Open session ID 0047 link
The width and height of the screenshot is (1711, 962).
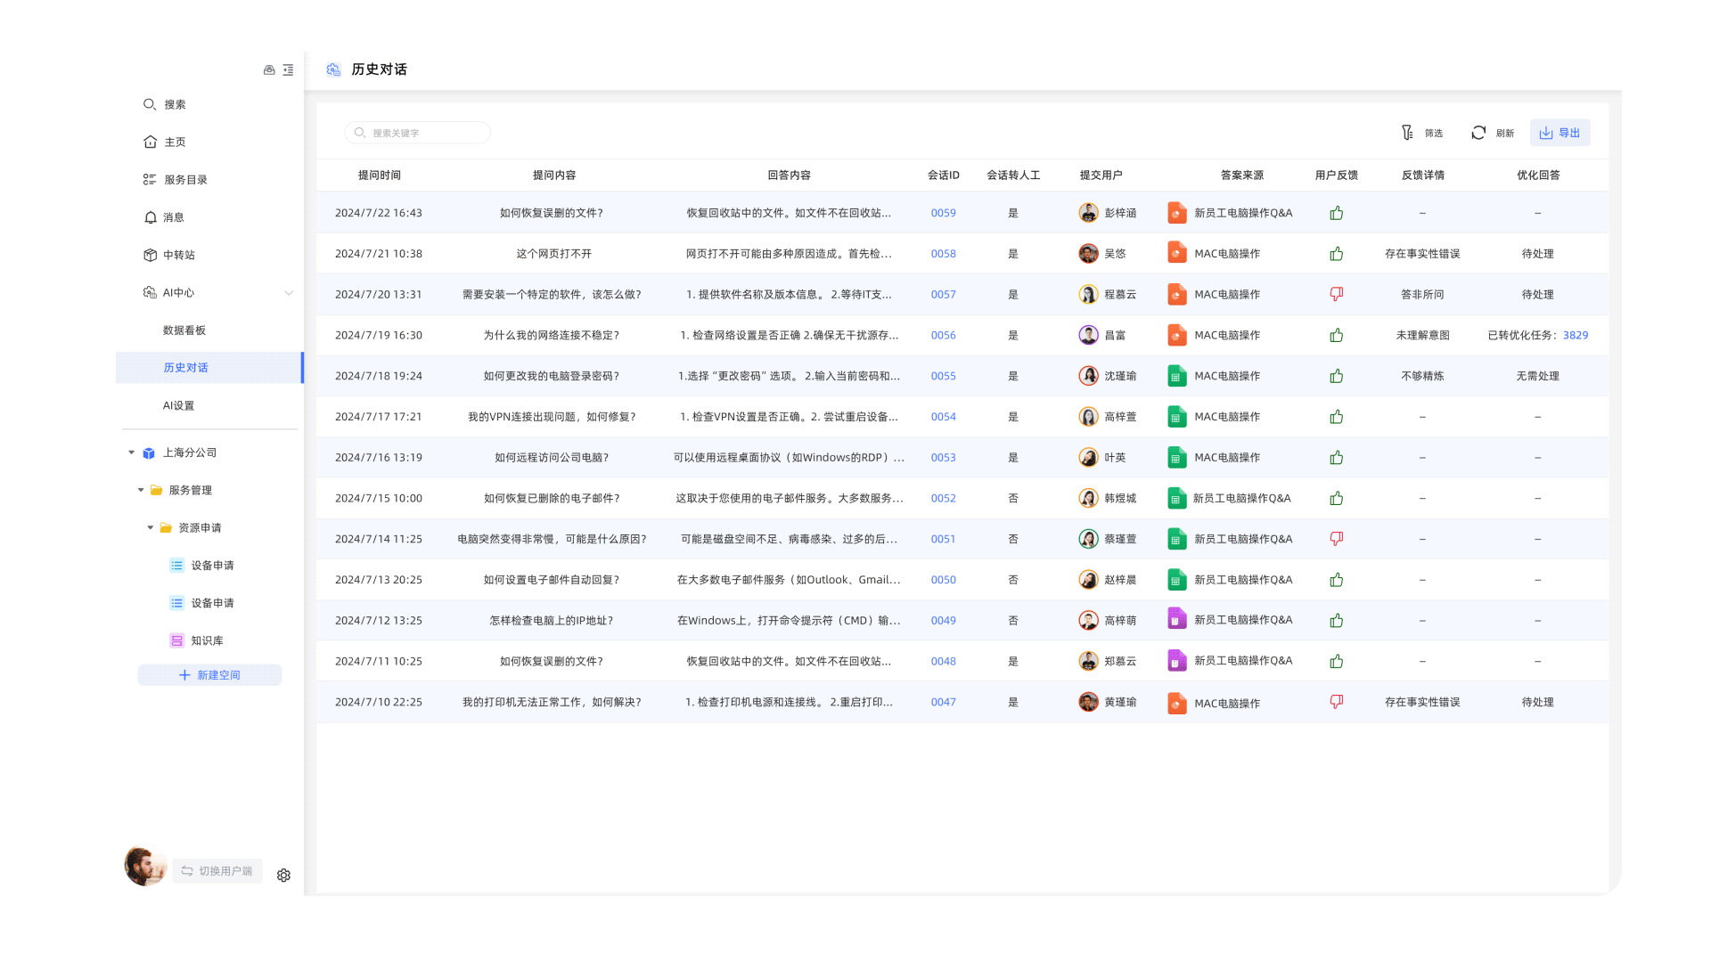click(x=943, y=702)
